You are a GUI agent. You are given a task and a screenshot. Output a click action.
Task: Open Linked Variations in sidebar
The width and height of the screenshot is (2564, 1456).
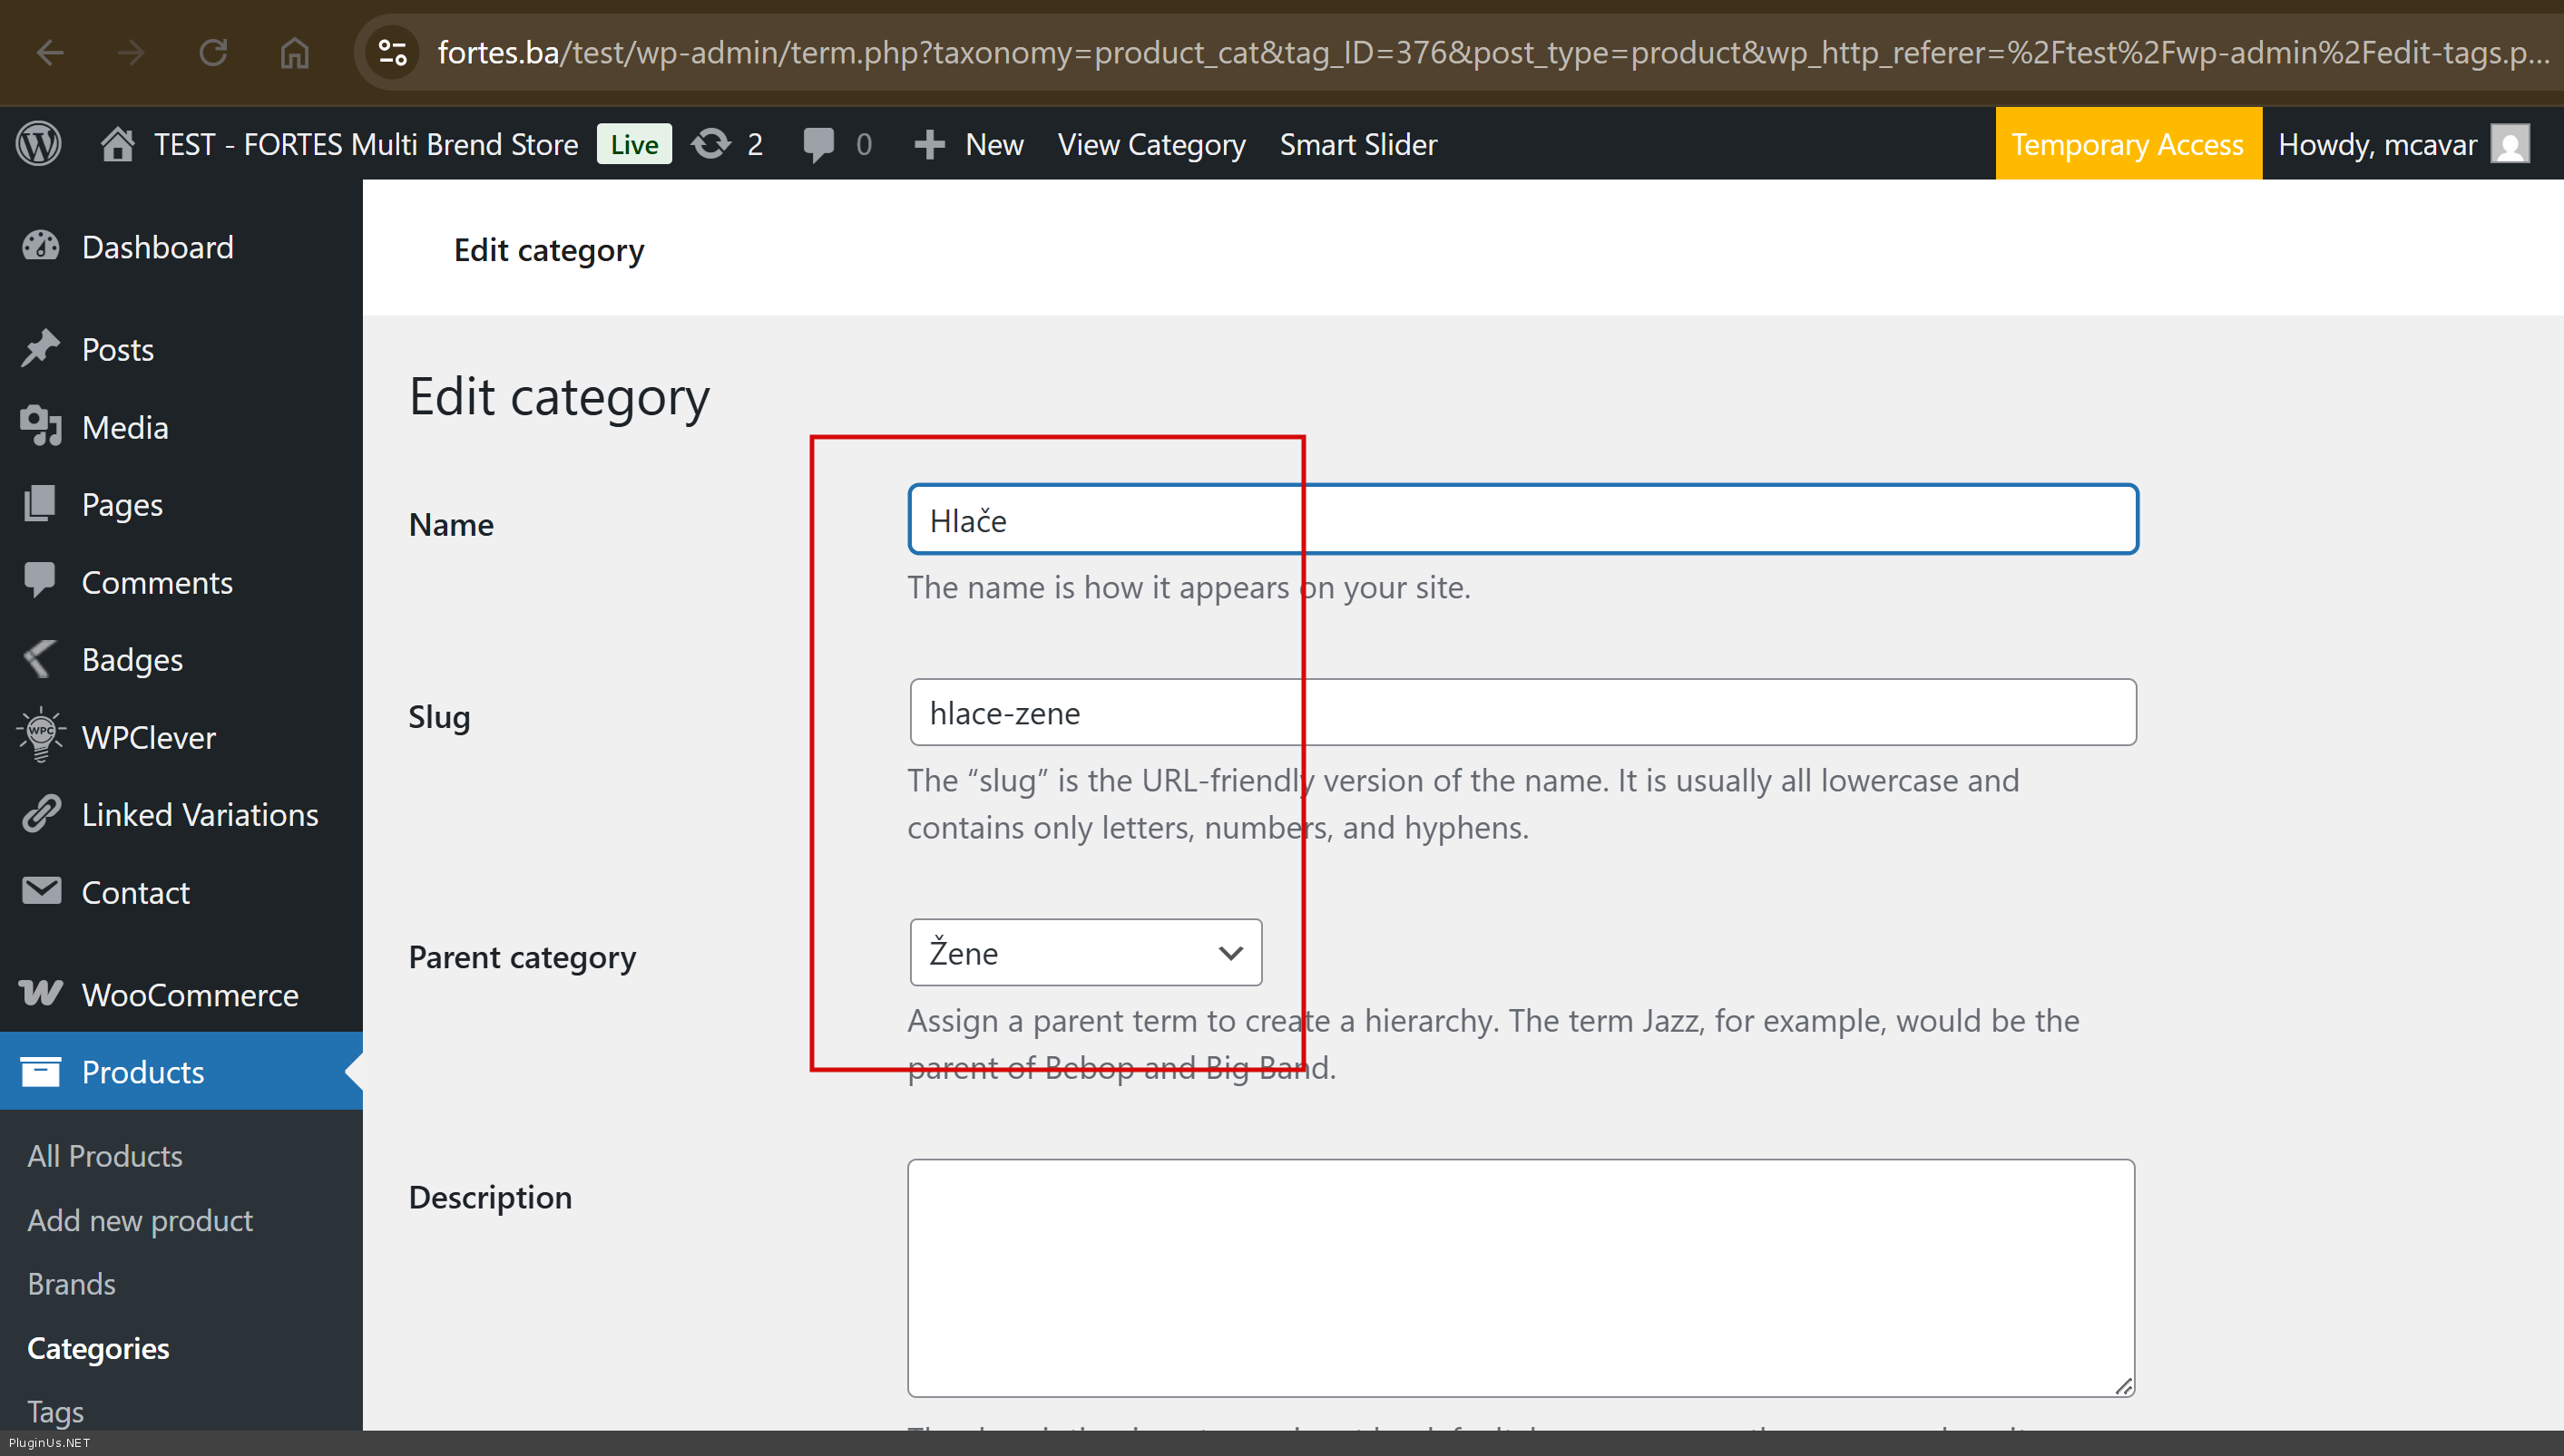pyautogui.click(x=200, y=814)
